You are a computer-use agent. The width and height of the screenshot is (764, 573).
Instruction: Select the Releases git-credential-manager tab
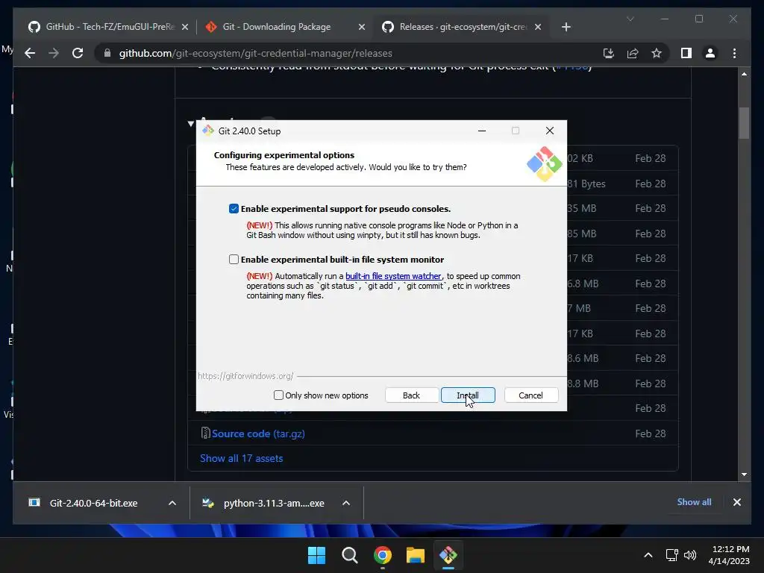(x=463, y=27)
